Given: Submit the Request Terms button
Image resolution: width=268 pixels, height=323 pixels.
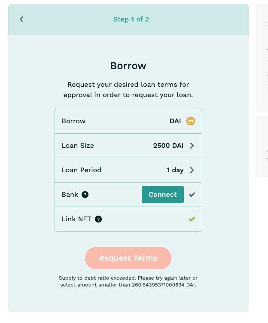Looking at the screenshot, I should tap(128, 258).
